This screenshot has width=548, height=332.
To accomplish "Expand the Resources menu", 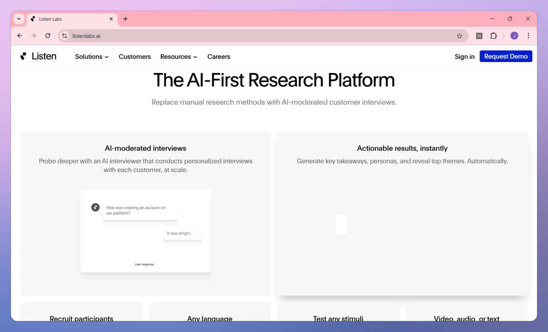I will [x=179, y=57].
